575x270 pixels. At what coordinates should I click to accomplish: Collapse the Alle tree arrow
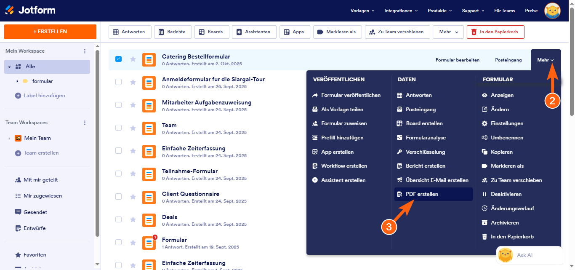coord(9,67)
